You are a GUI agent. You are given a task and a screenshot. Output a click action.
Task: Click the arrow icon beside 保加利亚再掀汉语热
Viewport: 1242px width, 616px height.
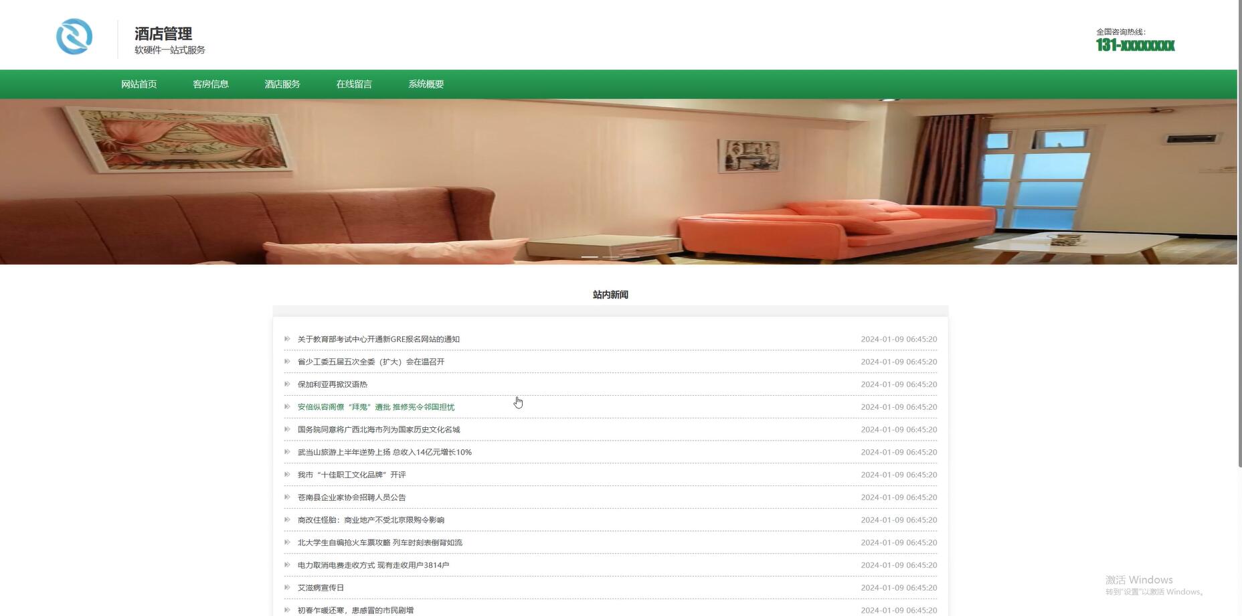(x=287, y=384)
